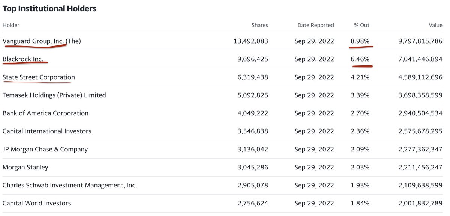
Task: Select the Capital World Investors reported date
Action: [x=314, y=203]
